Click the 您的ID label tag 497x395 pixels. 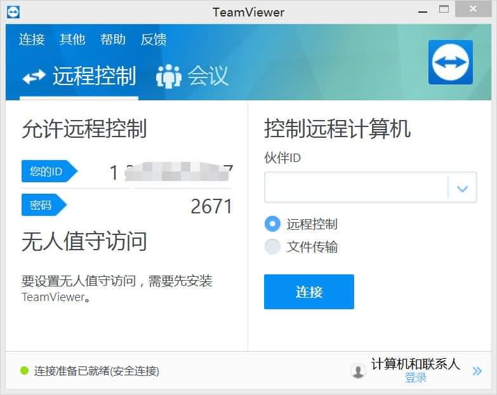point(49,171)
